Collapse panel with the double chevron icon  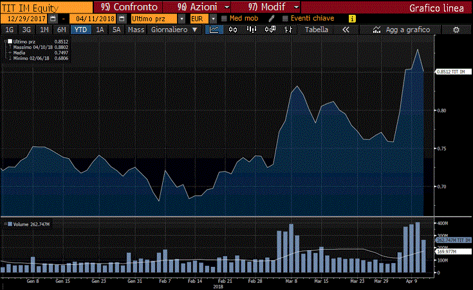346,30
